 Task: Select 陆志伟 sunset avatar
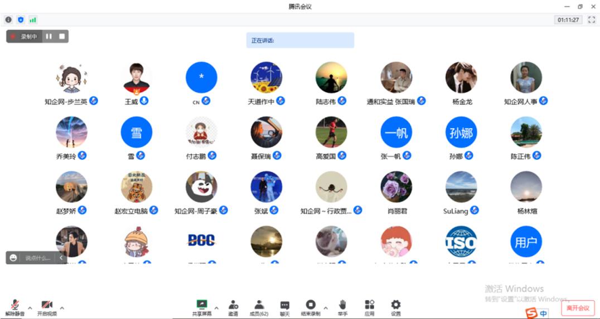point(331,77)
